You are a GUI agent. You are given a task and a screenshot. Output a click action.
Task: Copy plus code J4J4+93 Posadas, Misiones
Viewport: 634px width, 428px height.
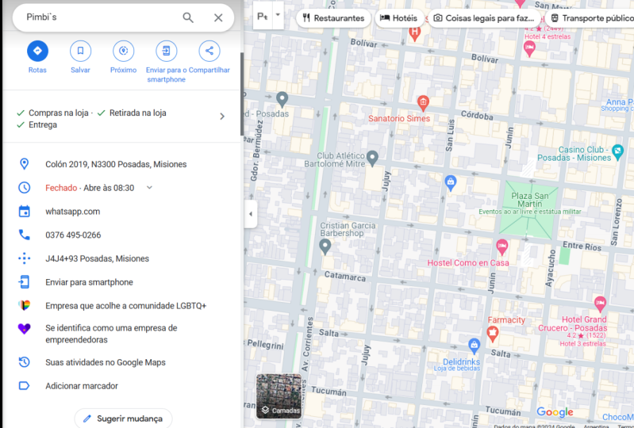pyautogui.click(x=97, y=258)
